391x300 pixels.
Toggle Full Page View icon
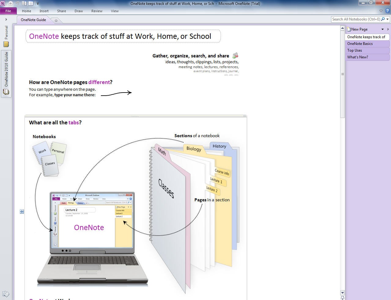[x=31, y=3]
